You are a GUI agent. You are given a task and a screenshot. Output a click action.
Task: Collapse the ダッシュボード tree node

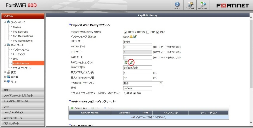[x=5, y=22]
